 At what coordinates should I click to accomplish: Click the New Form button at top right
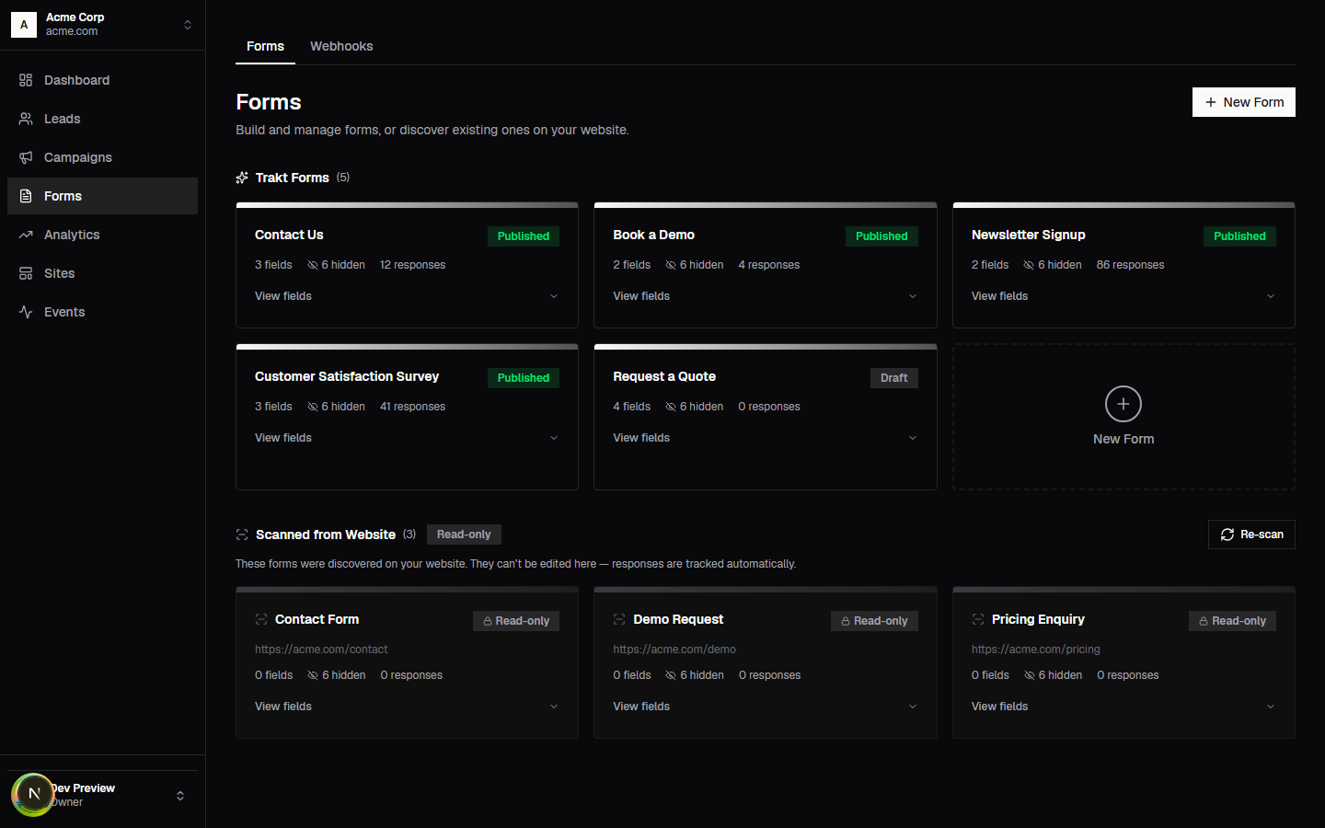[x=1244, y=102]
